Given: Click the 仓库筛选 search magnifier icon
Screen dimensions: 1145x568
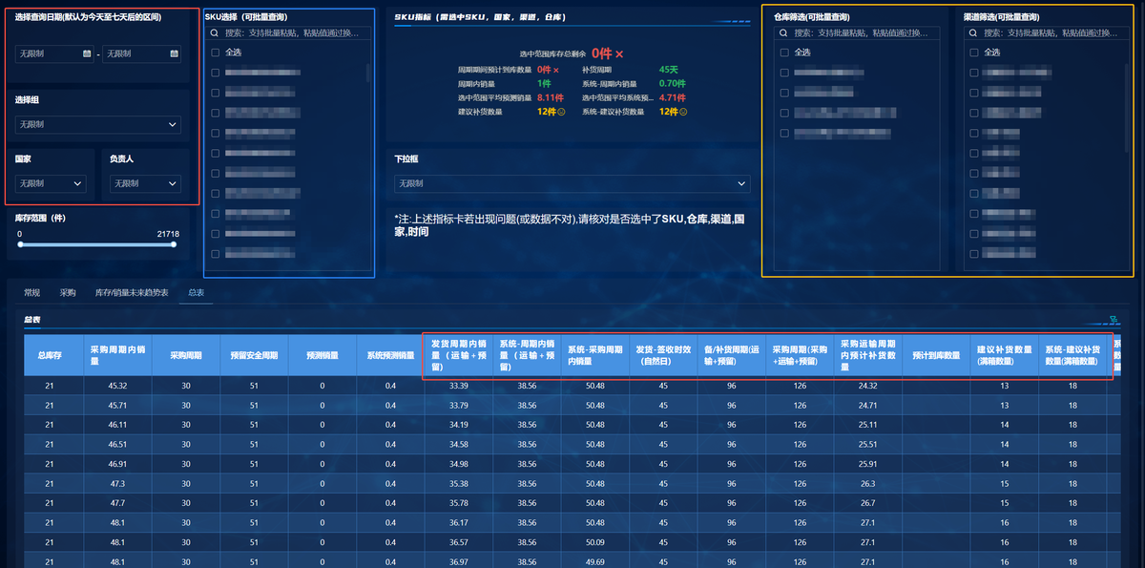Looking at the screenshot, I should tap(784, 33).
